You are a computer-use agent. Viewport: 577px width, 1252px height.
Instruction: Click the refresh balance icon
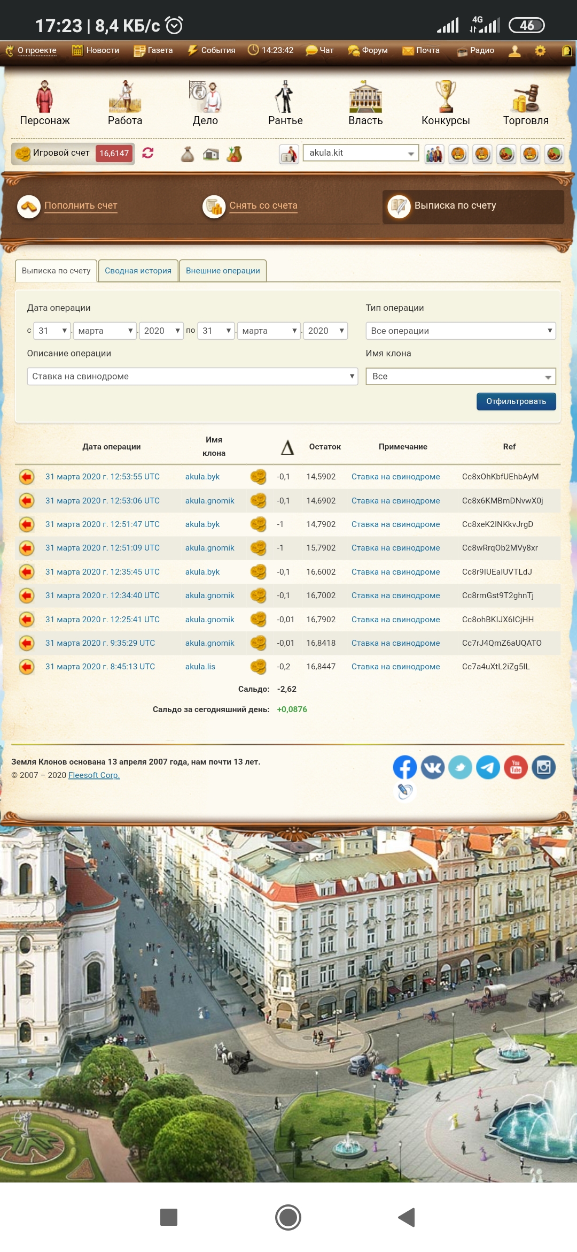click(x=148, y=153)
